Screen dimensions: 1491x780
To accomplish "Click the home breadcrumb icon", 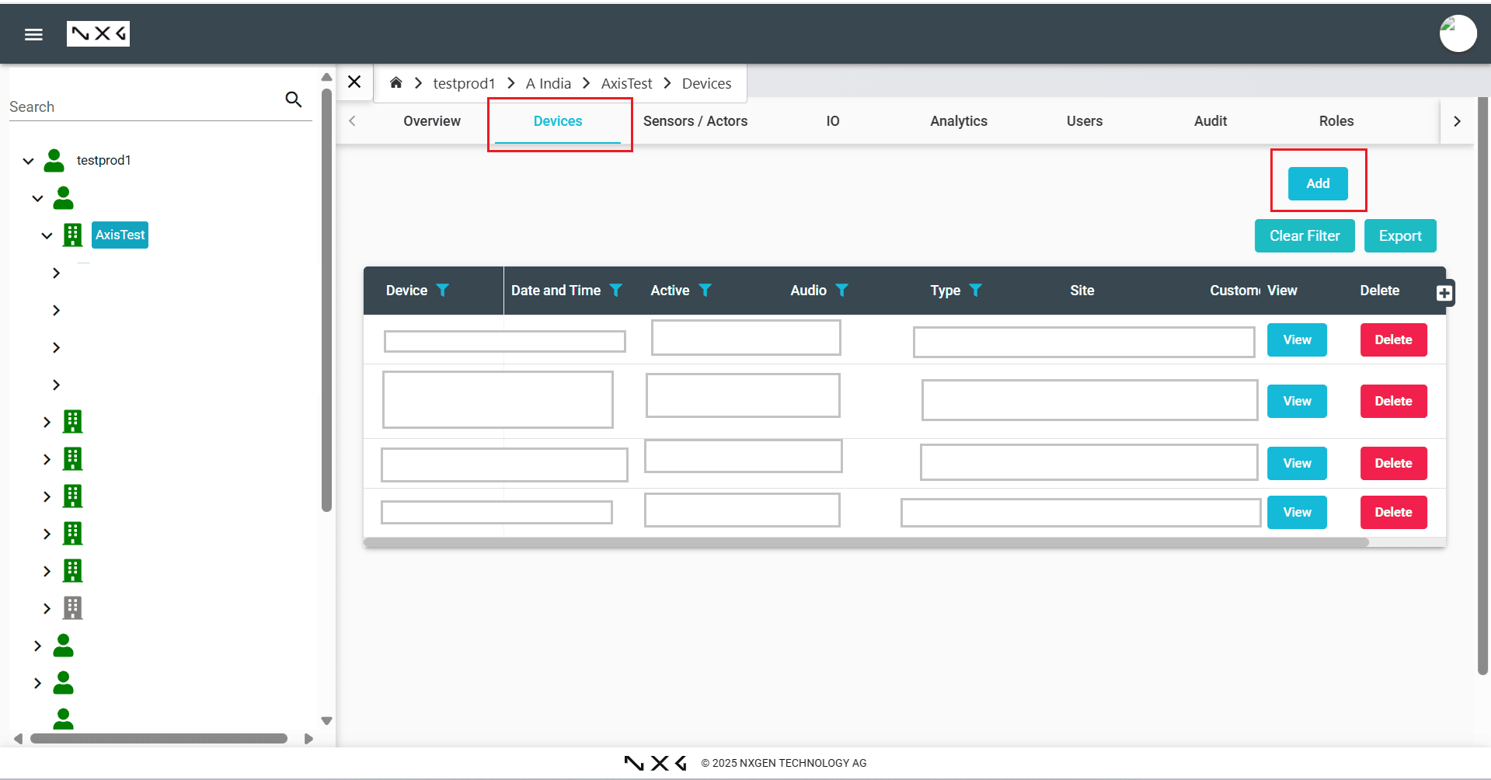I will point(395,83).
